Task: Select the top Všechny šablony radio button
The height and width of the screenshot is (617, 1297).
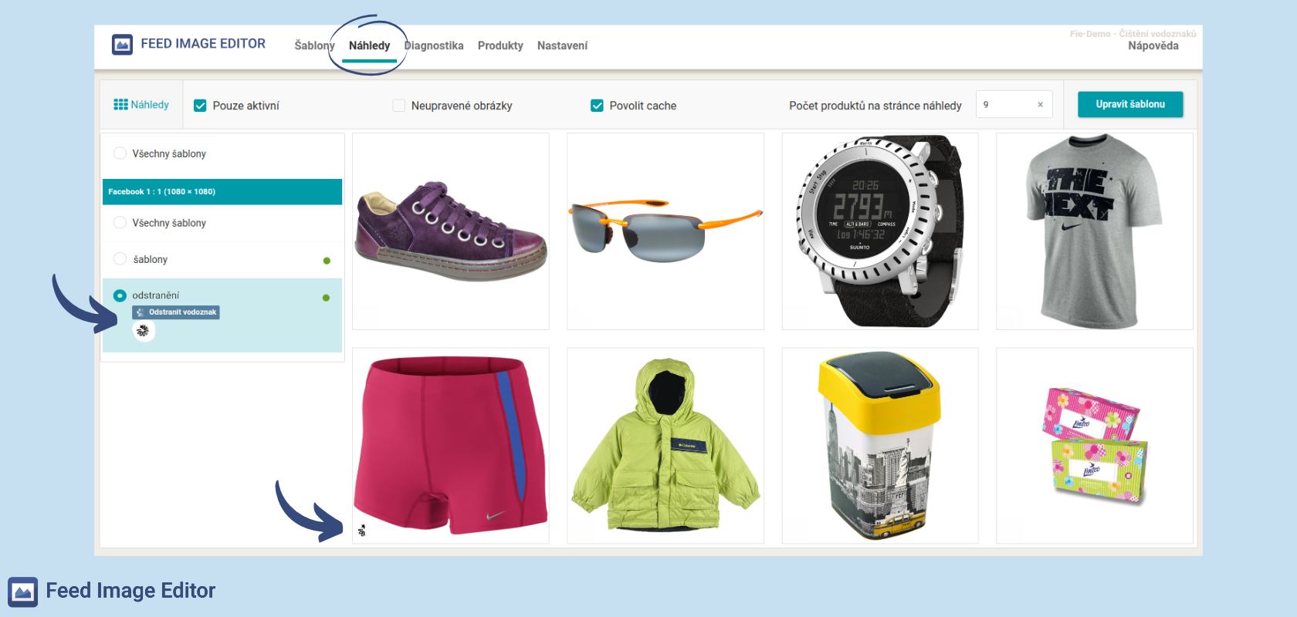Action: [x=120, y=153]
